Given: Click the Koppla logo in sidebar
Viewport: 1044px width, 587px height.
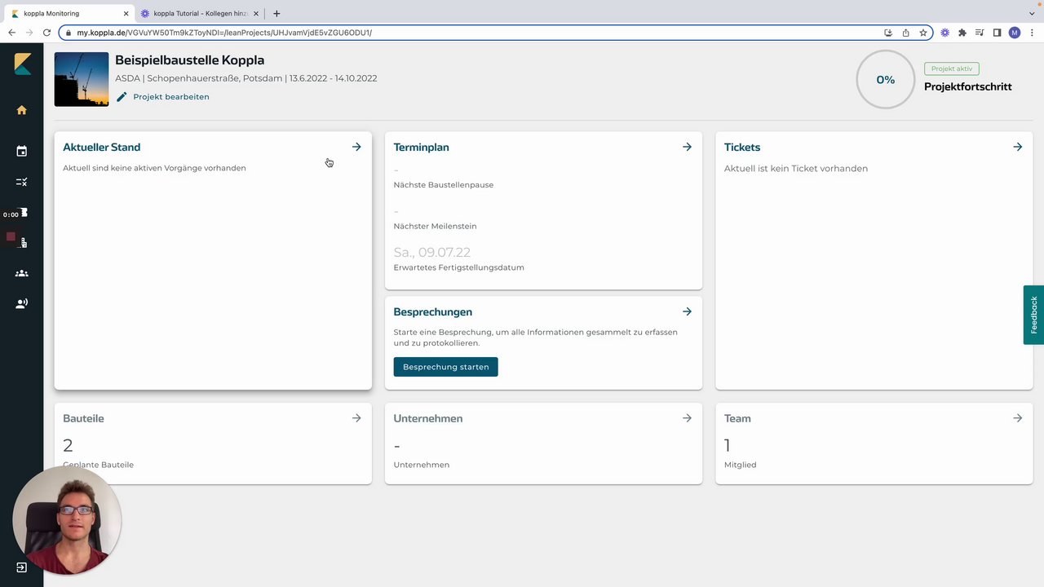Looking at the screenshot, I should tap(22, 64).
